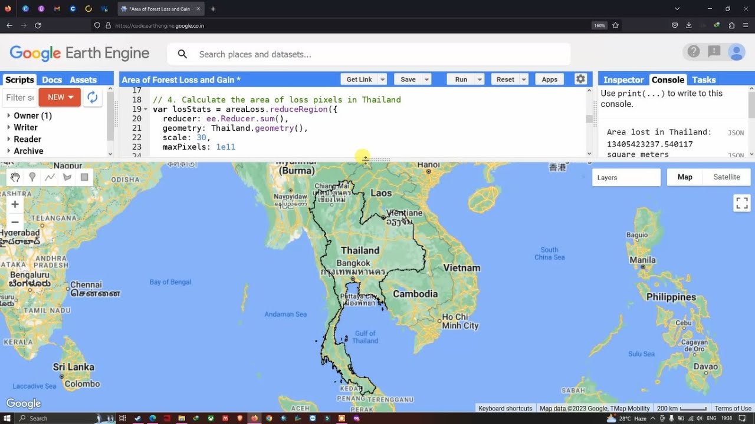Open the Earth Engine help menu

[x=694, y=52]
